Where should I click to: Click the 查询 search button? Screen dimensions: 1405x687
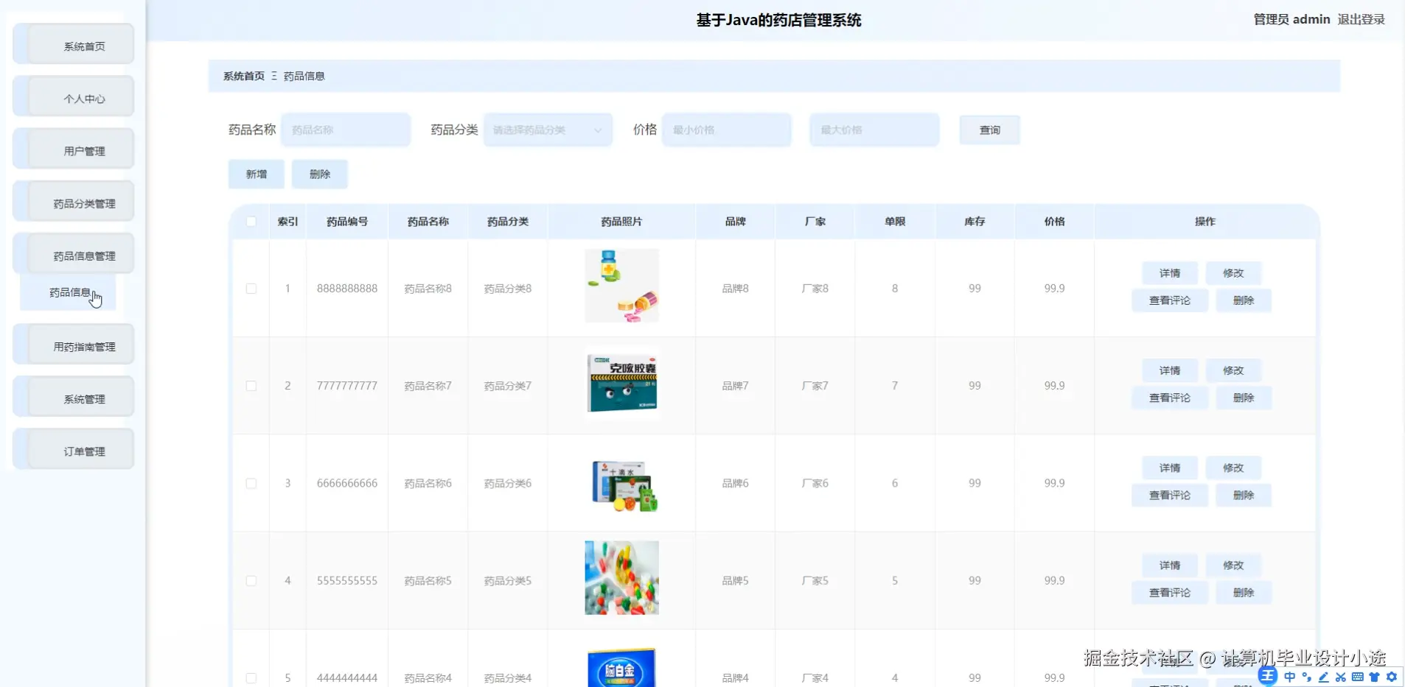[x=989, y=130]
